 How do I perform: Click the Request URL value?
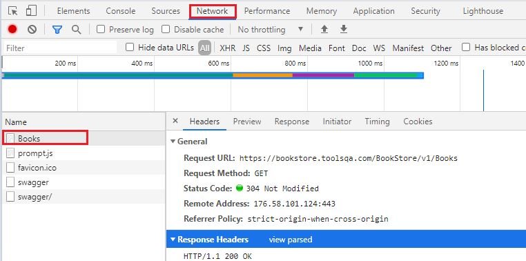349,158
